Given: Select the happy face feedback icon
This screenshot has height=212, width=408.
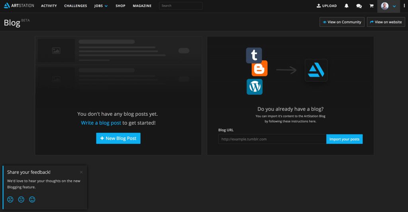Looking at the screenshot, I should [32, 199].
